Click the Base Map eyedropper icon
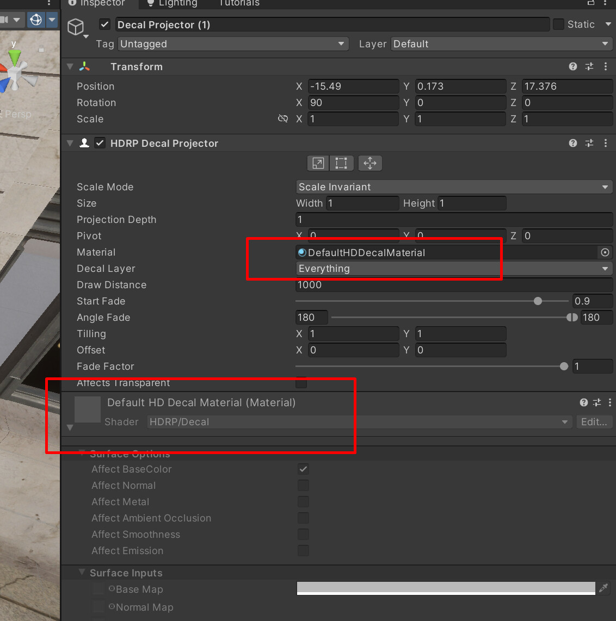The image size is (616, 621). pos(603,588)
